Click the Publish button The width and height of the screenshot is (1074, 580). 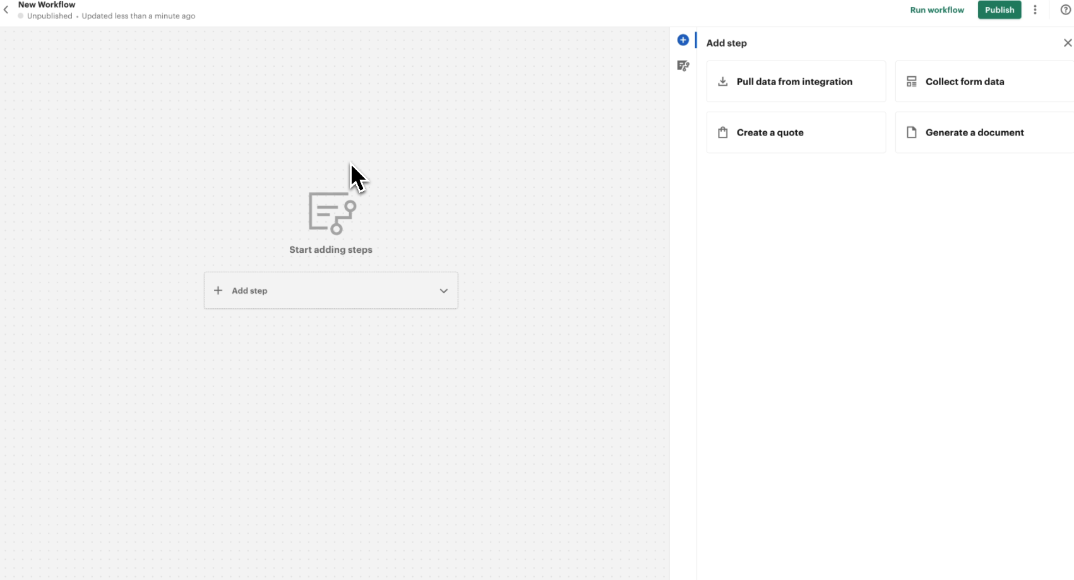999,9
